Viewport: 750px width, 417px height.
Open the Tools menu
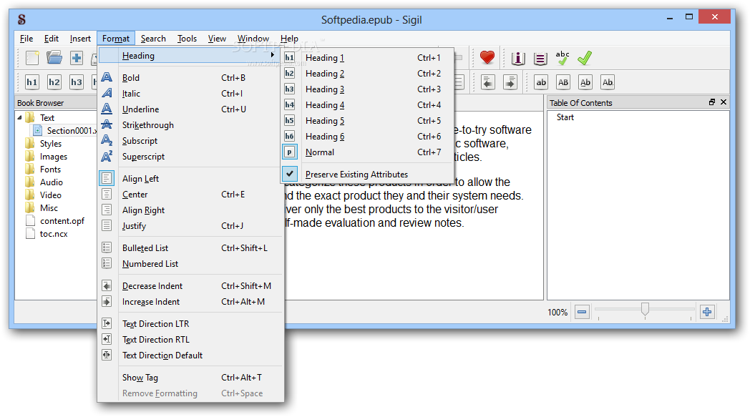pos(187,38)
